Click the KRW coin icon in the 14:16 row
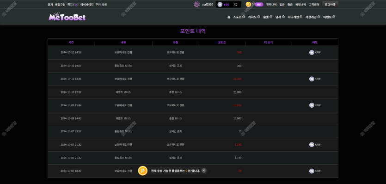Viewport: 386px width, 184px height. (312, 52)
